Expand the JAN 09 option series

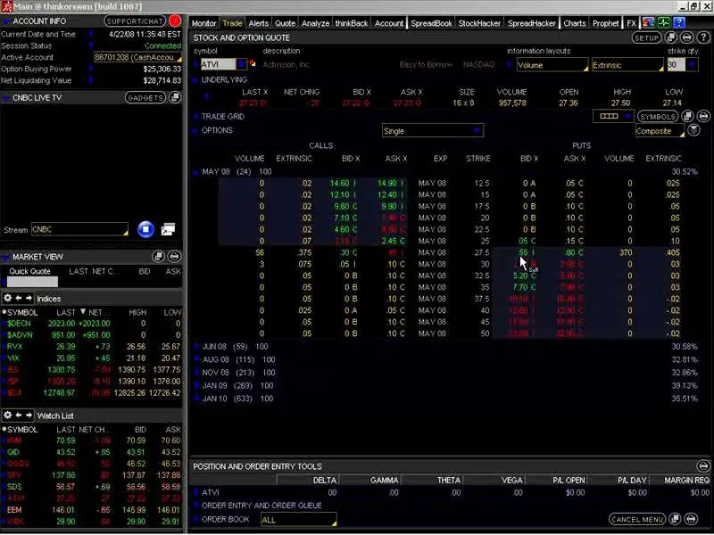click(196, 386)
